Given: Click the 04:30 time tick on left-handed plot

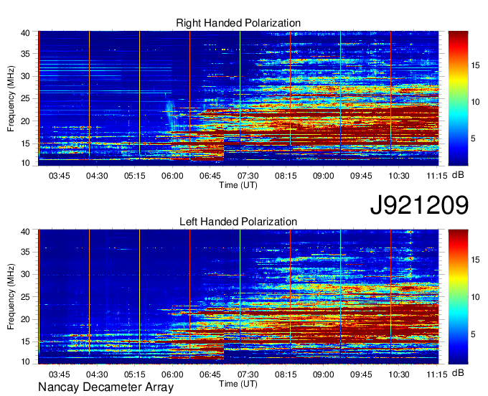Looking at the screenshot, I should click(97, 374).
